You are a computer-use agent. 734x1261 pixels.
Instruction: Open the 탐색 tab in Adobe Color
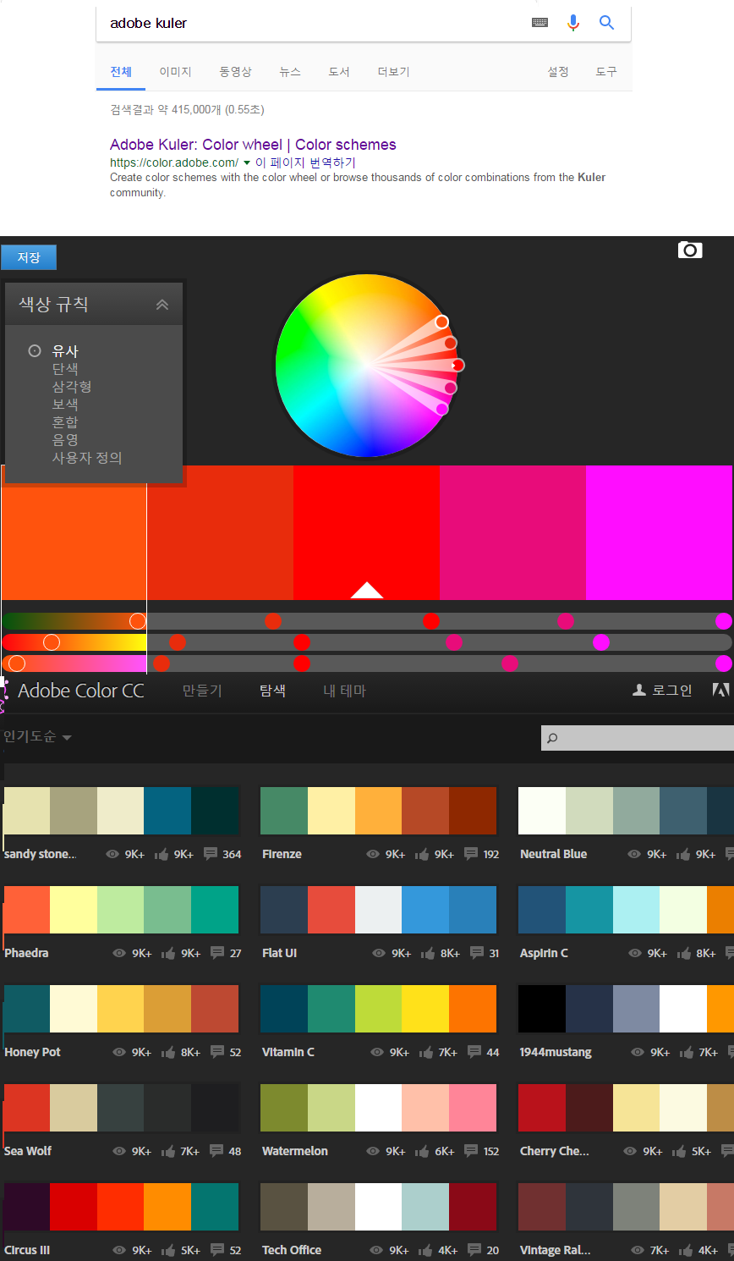(273, 691)
